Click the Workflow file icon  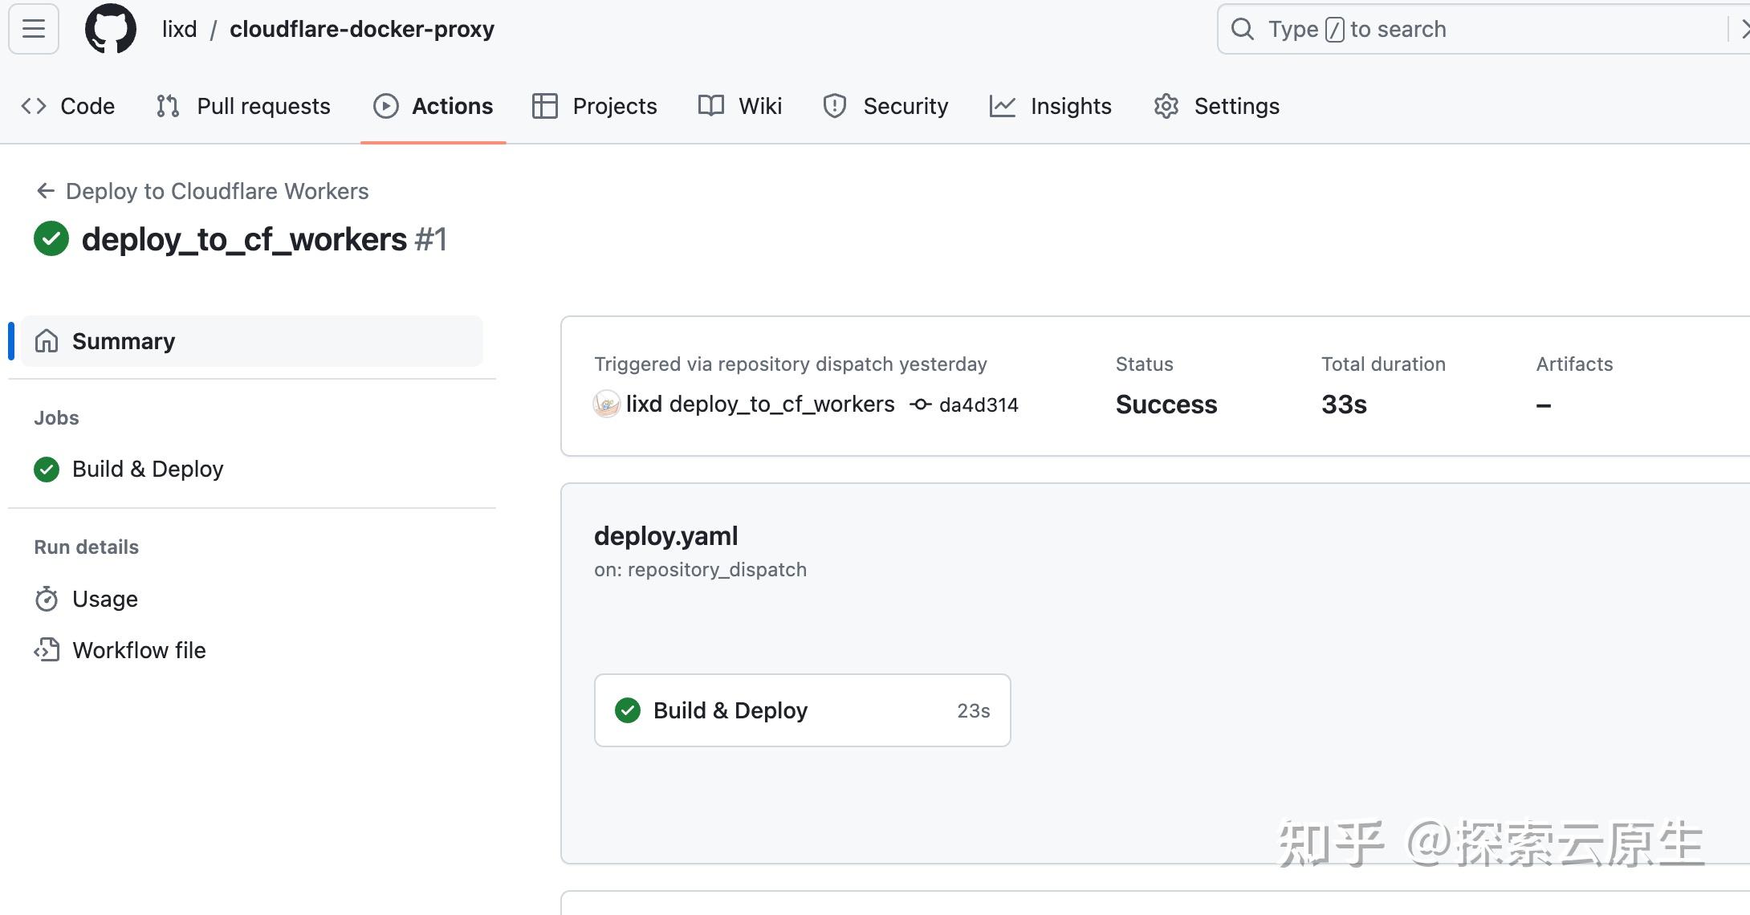(47, 649)
